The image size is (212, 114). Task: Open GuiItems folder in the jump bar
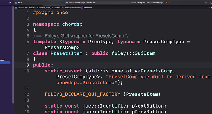56,8
